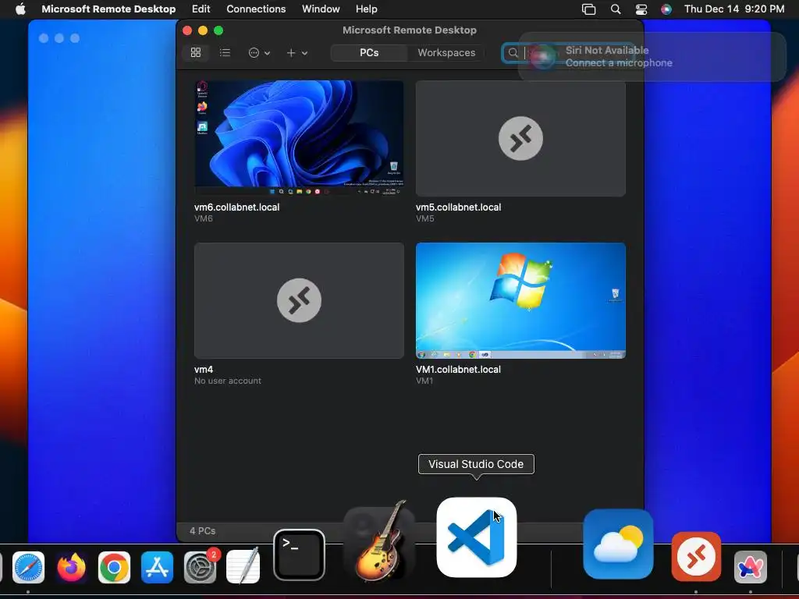Viewport: 799px width, 599px height.
Task: Open Google Chrome from the Dock
Action: tap(114, 567)
